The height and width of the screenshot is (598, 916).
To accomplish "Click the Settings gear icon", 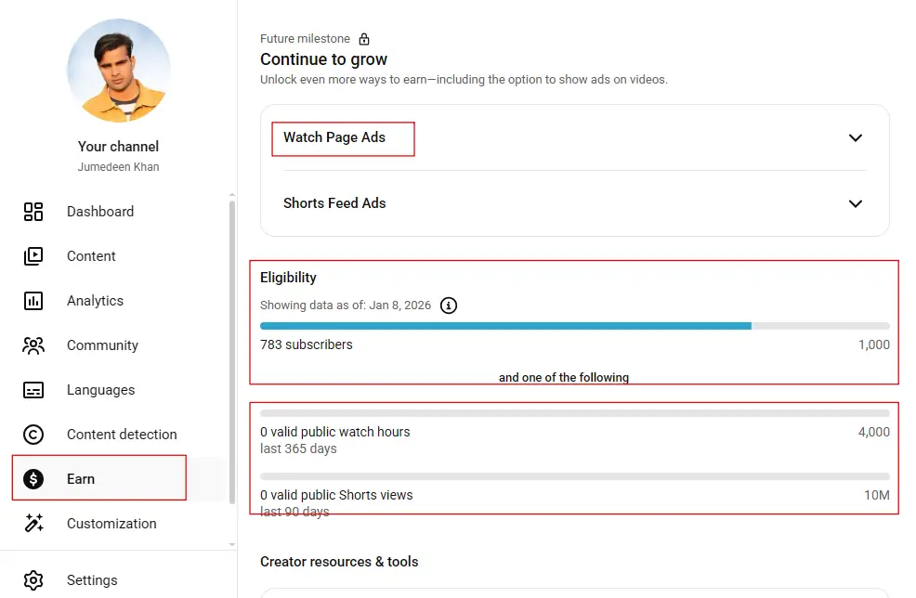I will [33, 580].
